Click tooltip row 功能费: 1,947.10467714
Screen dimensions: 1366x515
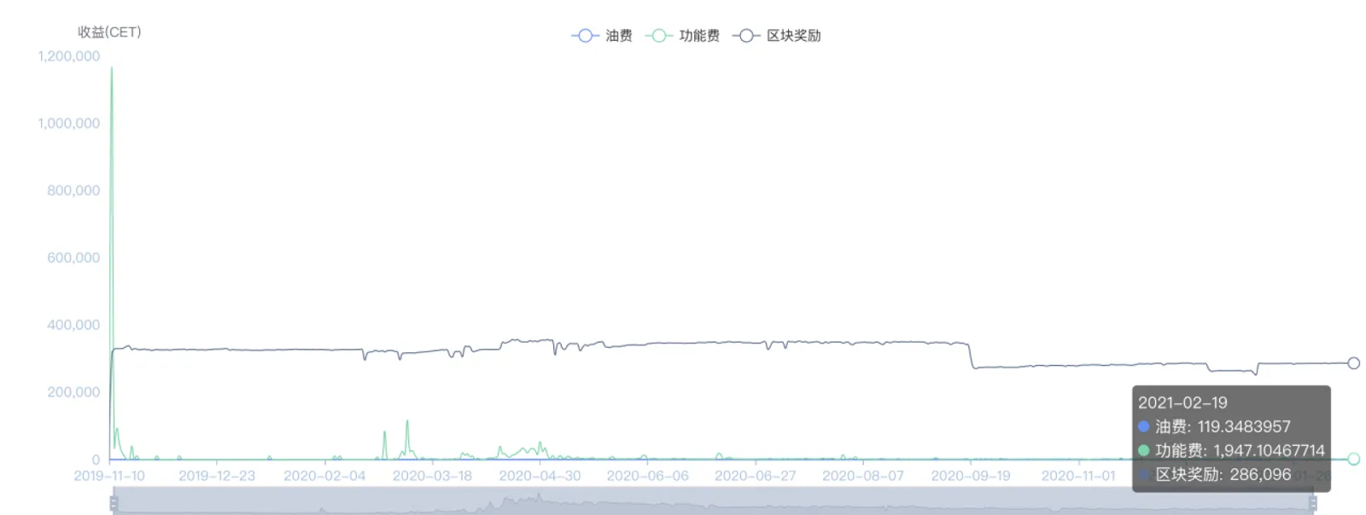tap(1231, 450)
